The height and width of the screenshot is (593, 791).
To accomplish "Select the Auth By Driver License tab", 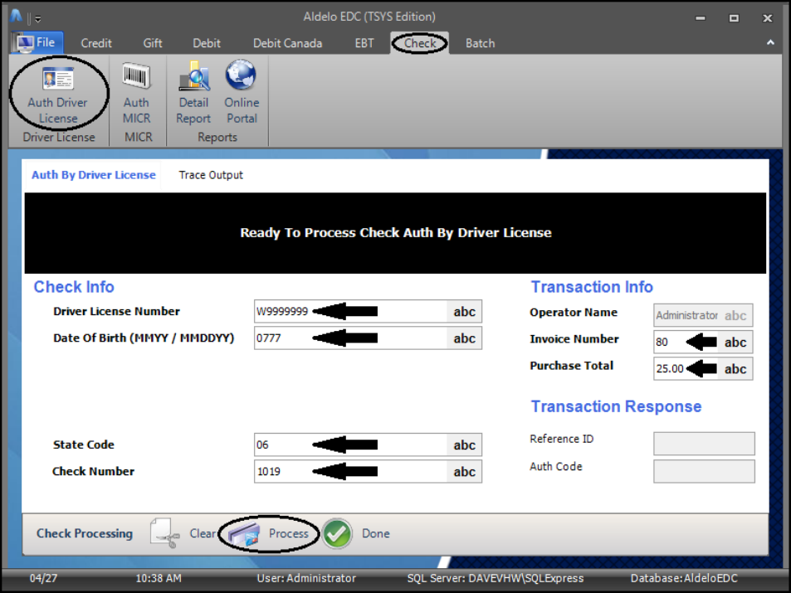I will [x=93, y=175].
